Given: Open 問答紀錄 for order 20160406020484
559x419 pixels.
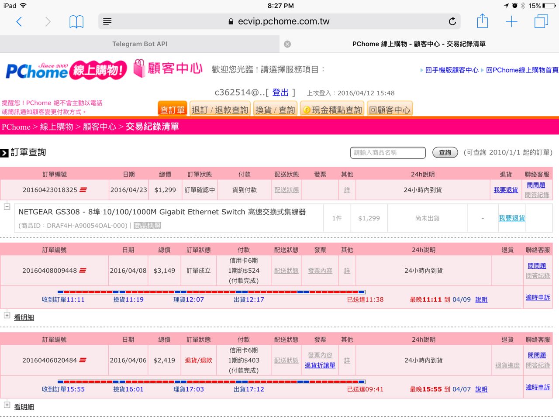Looking at the screenshot, I should 538,366.
